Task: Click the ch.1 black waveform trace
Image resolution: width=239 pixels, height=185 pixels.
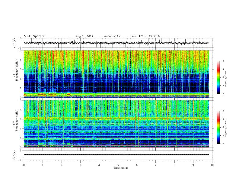Action: pos(116,43)
